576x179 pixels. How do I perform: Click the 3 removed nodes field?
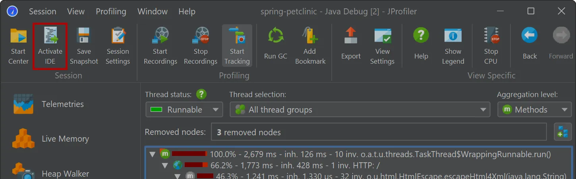379,132
